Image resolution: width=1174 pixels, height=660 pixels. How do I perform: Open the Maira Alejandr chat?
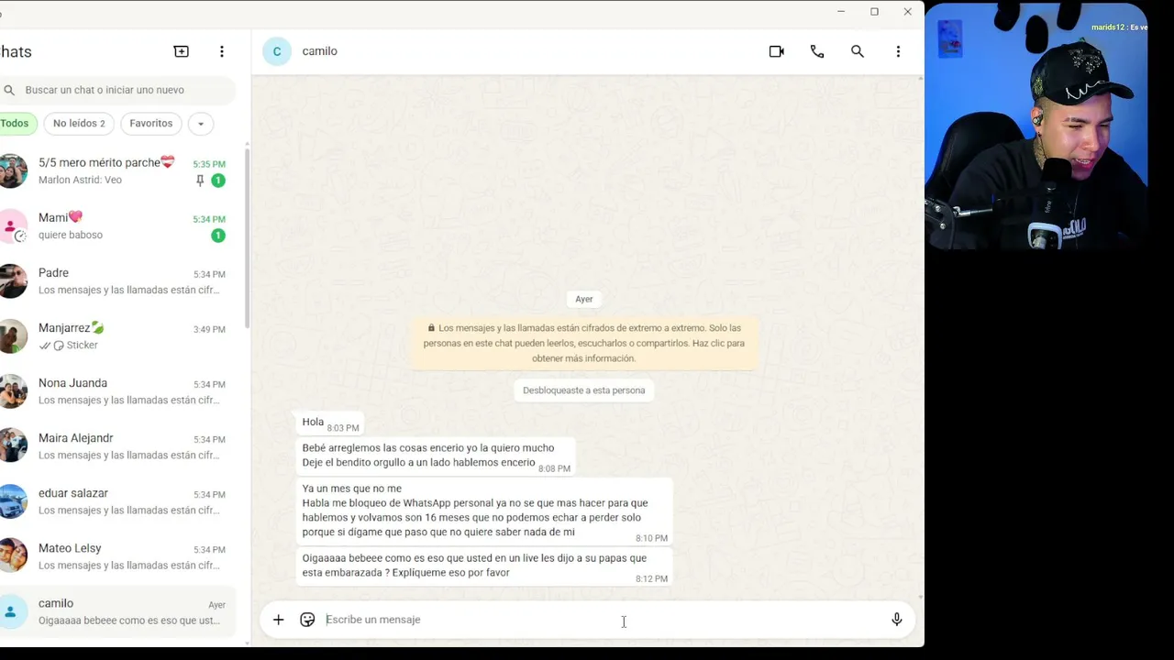click(x=118, y=446)
